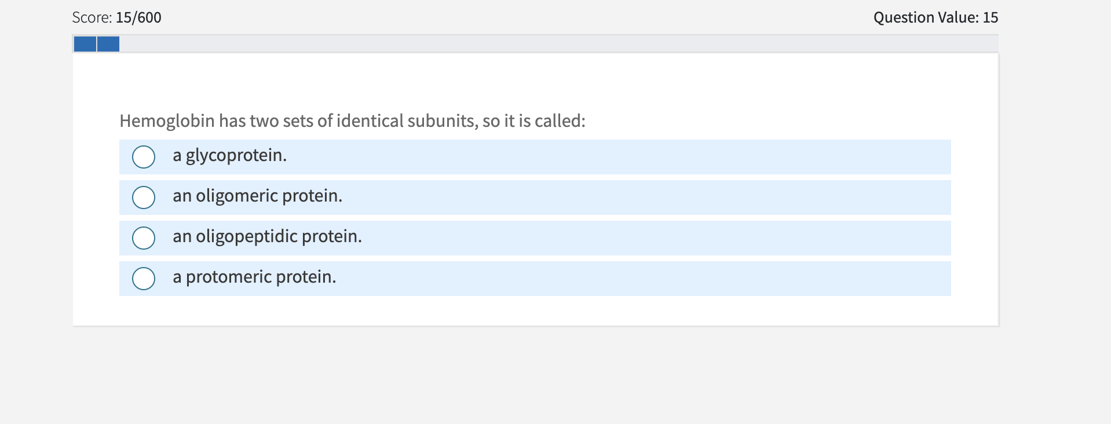Select the radio button for 'a glycoprotein'
The image size is (1111, 424).
143,156
